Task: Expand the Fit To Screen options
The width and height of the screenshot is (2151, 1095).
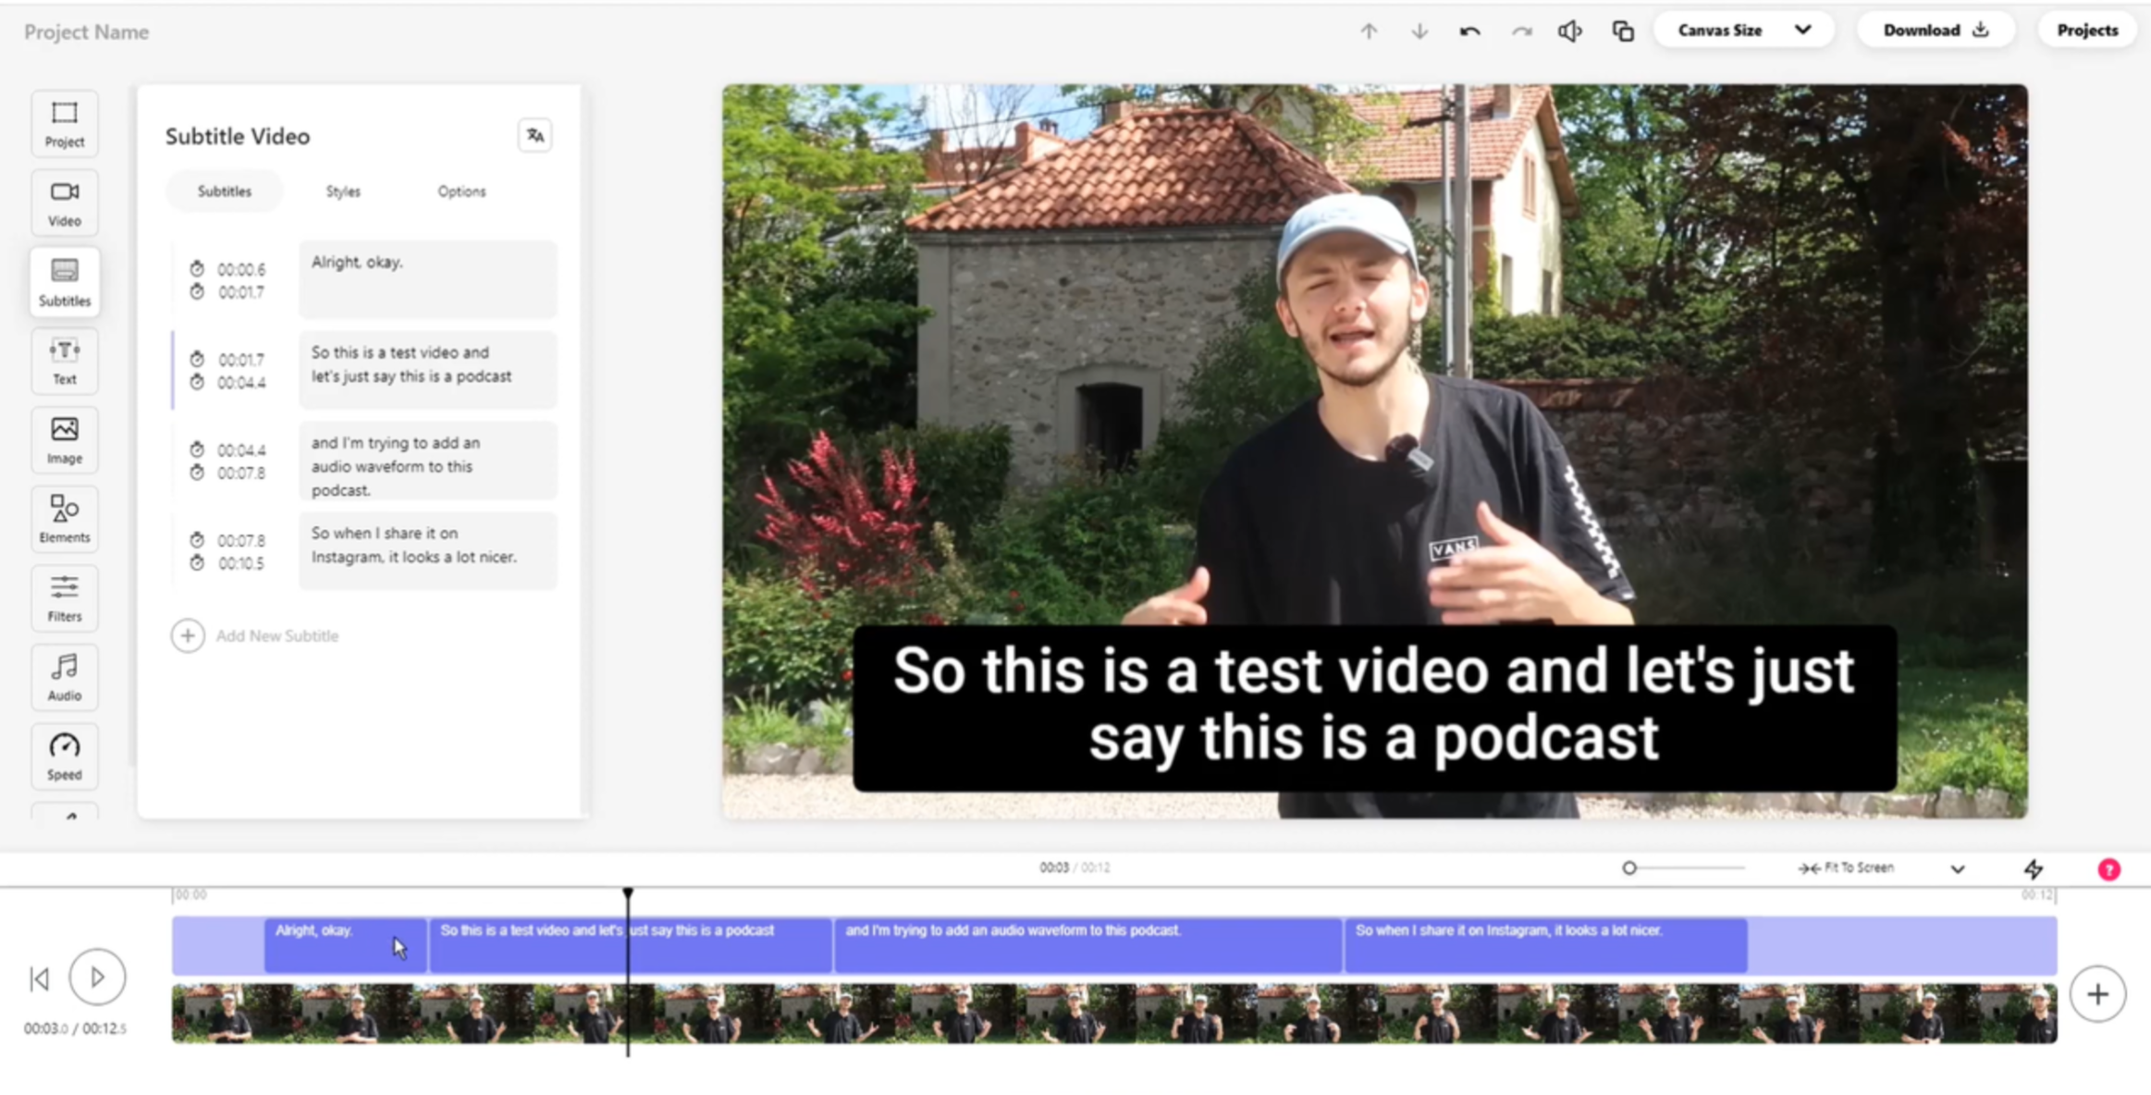Action: (x=1957, y=867)
